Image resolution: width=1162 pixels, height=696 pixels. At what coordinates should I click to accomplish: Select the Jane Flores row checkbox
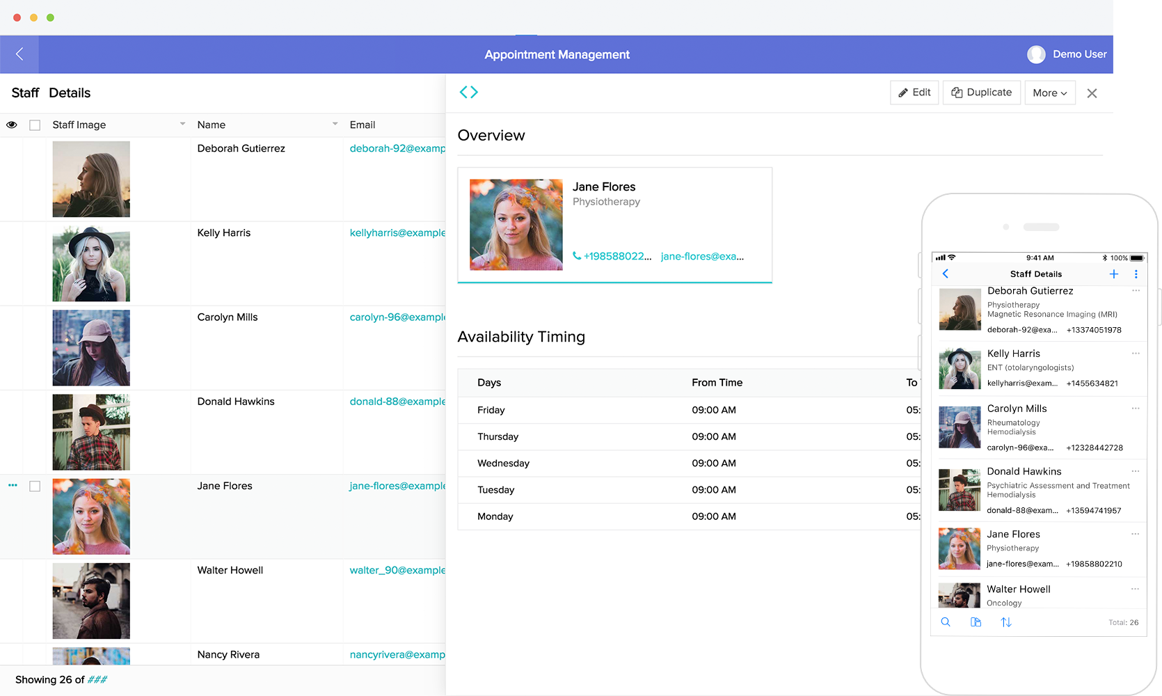coord(35,487)
